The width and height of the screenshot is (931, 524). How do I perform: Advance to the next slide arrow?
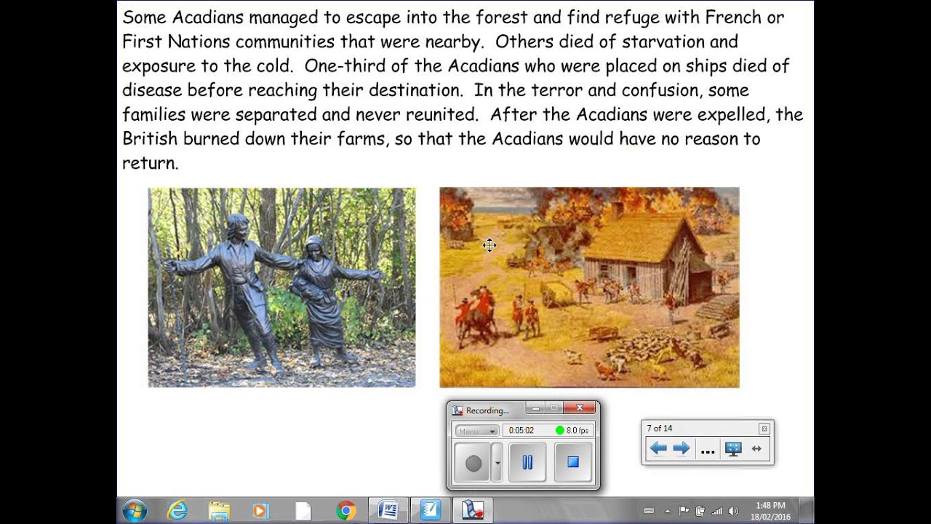point(682,449)
